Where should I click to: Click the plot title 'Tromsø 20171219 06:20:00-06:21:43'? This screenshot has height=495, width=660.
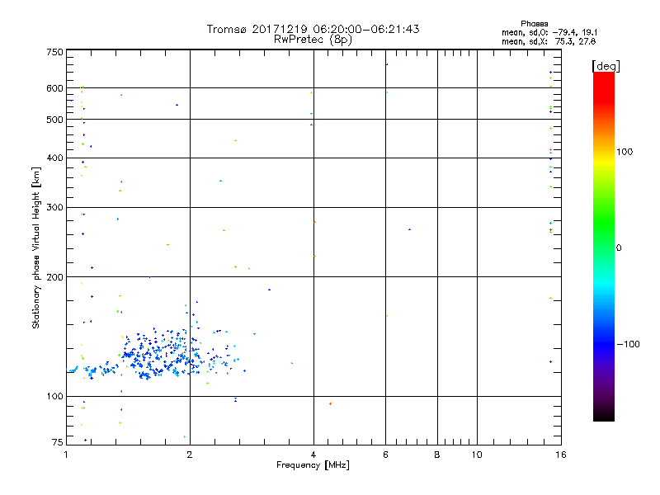(313, 29)
